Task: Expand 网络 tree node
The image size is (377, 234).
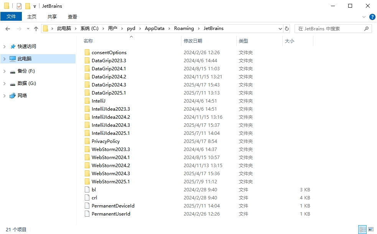Action: click(4, 96)
